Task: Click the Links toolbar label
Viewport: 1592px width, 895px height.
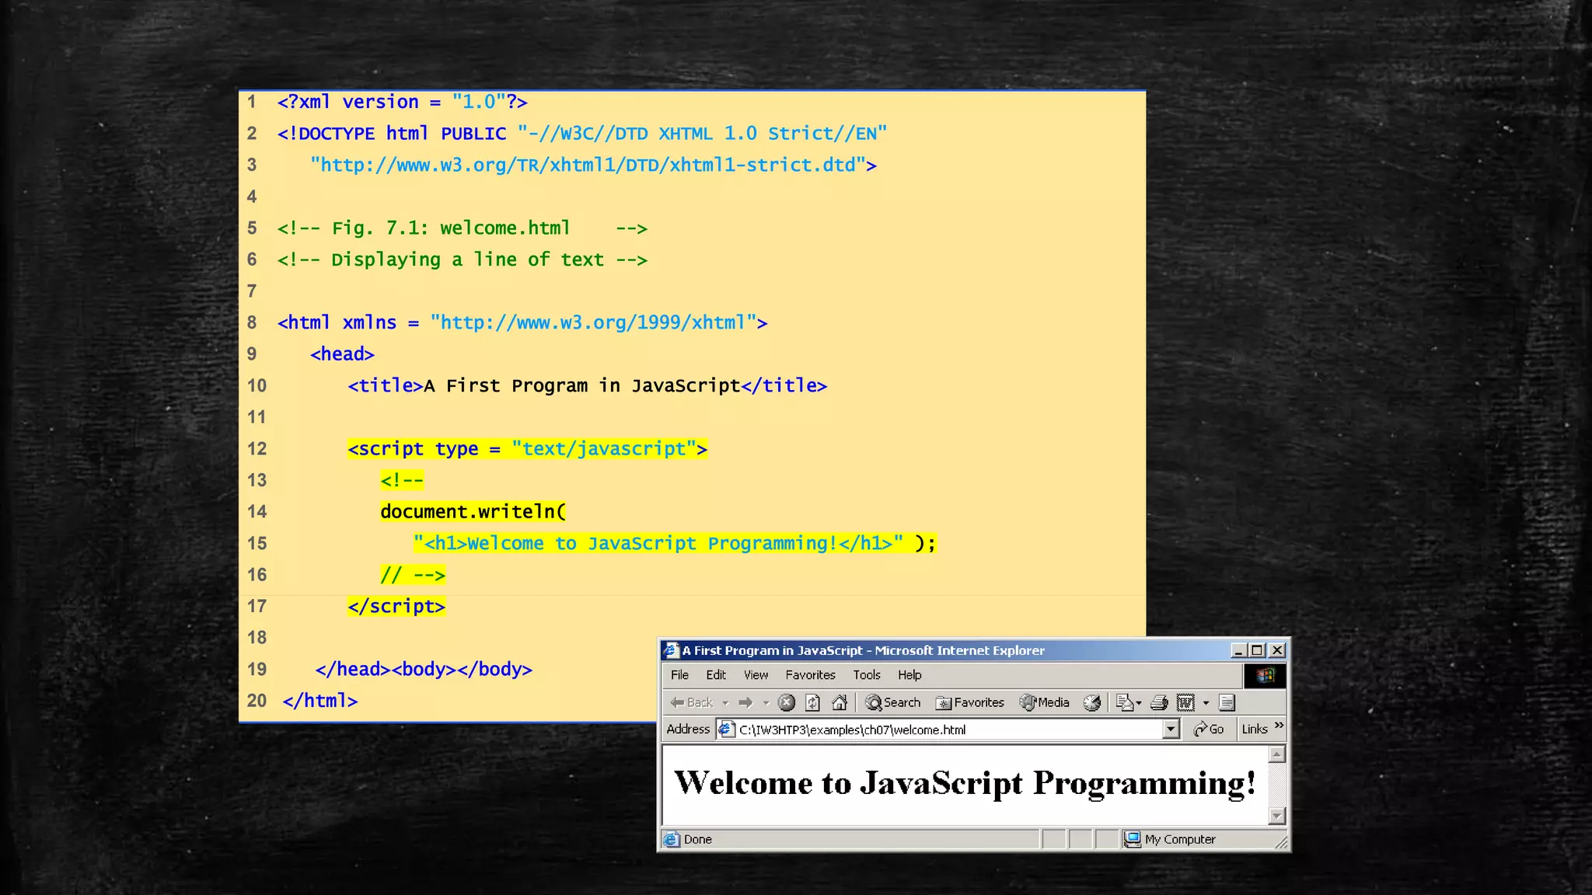Action: pos(1255,729)
